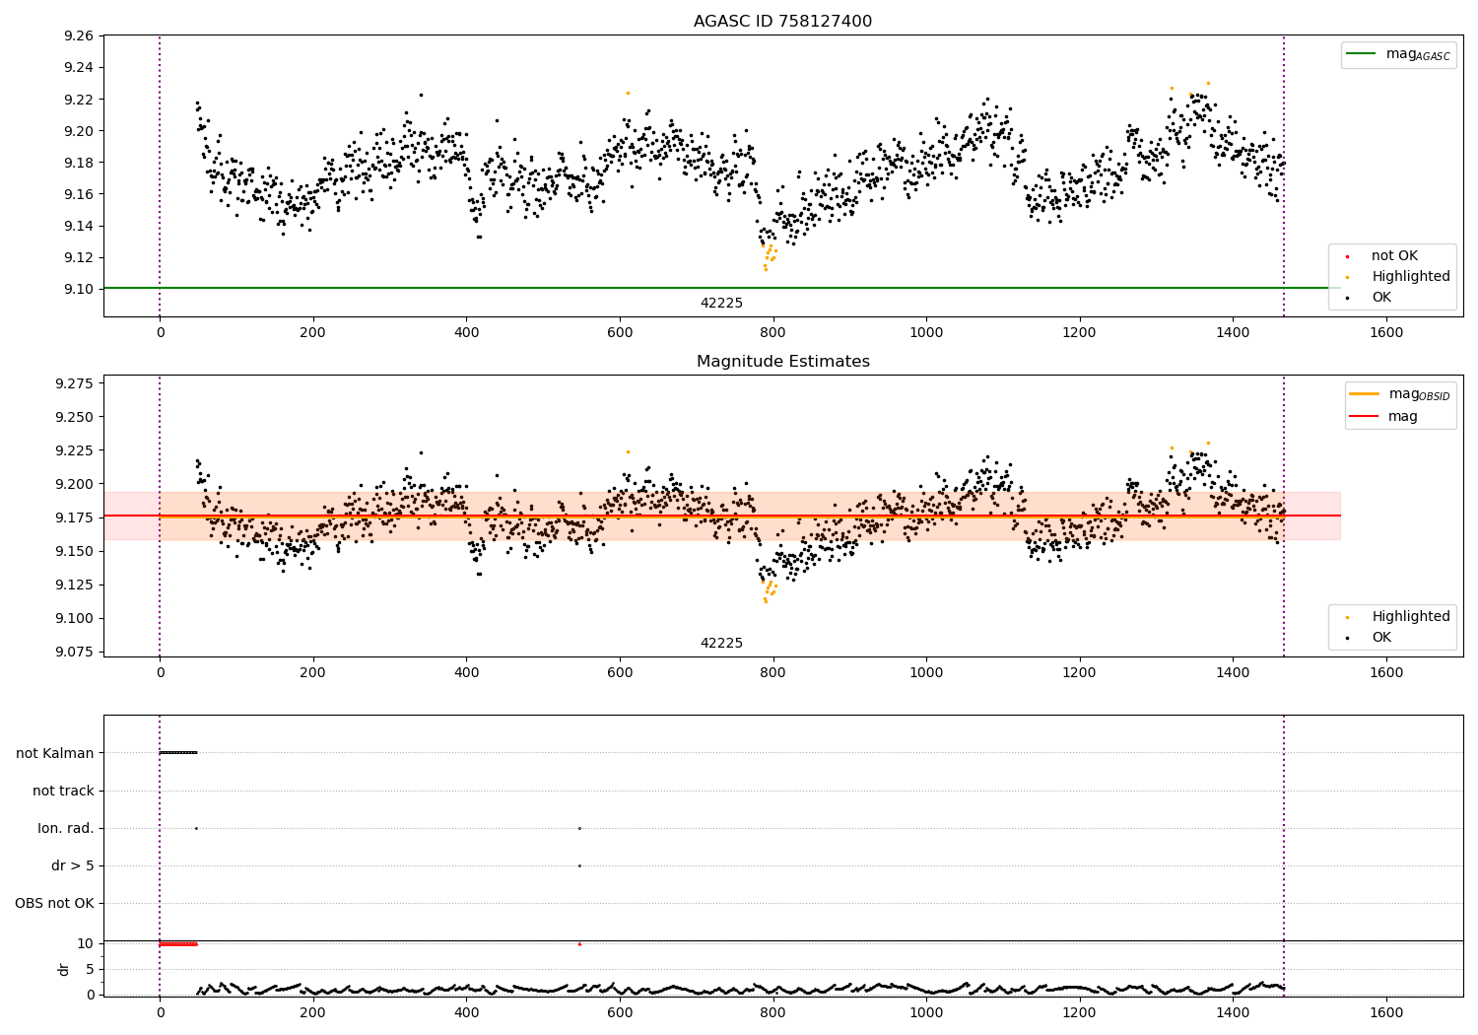Image resolution: width=1478 pixels, height=1035 pixels.
Task: Click the 'dr > 5' row label
Action: (73, 865)
